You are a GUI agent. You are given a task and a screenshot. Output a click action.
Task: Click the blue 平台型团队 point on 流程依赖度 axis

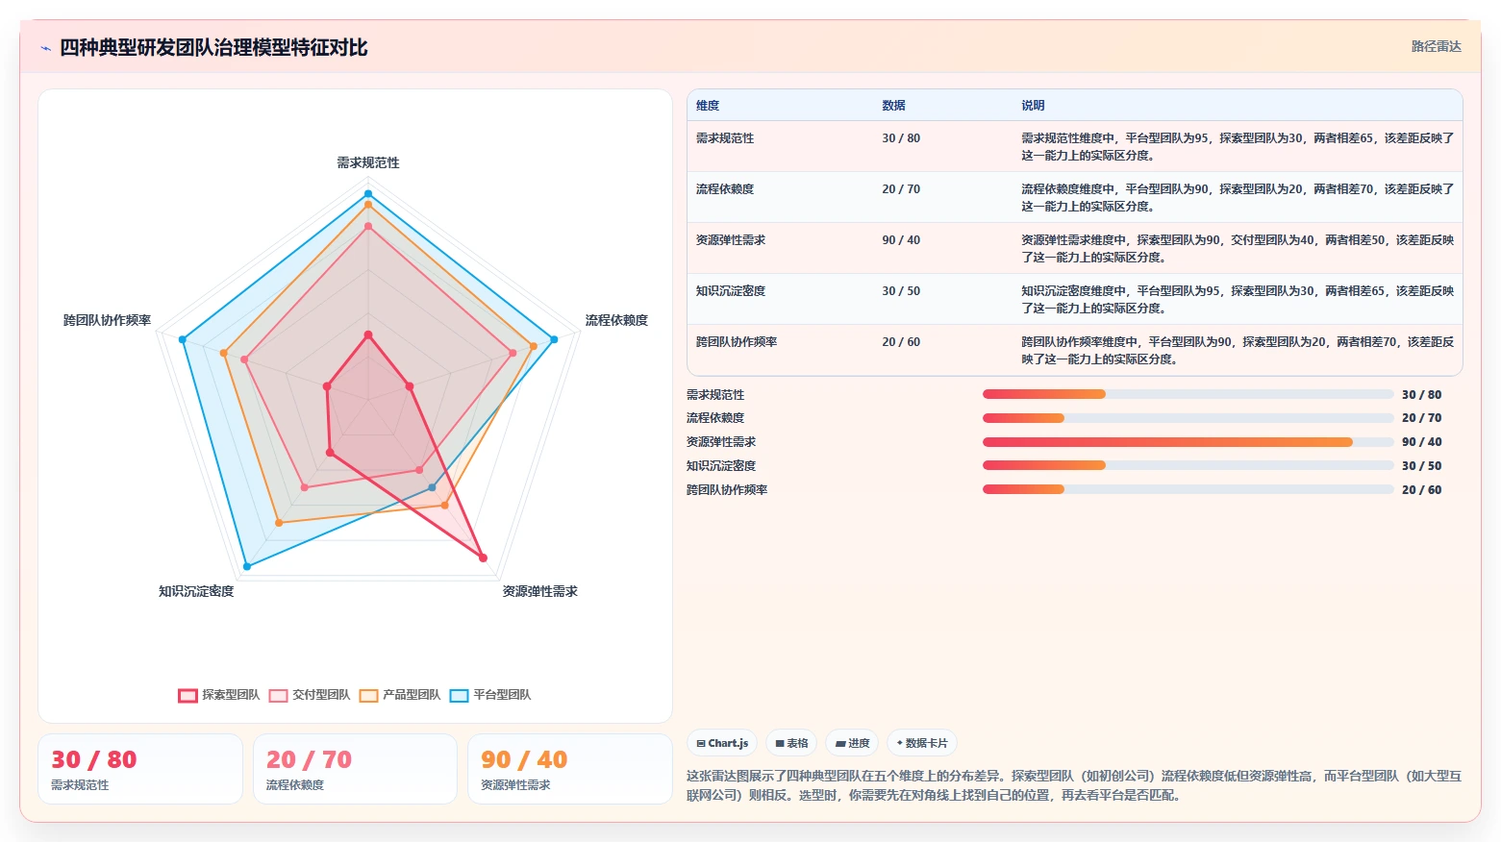pos(554,338)
